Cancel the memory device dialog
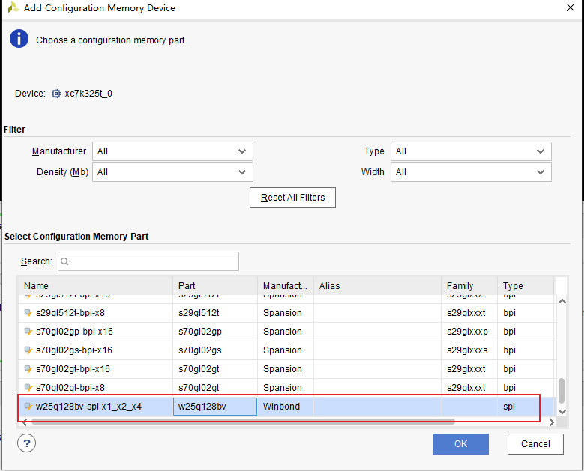This screenshot has width=584, height=471. [x=535, y=444]
